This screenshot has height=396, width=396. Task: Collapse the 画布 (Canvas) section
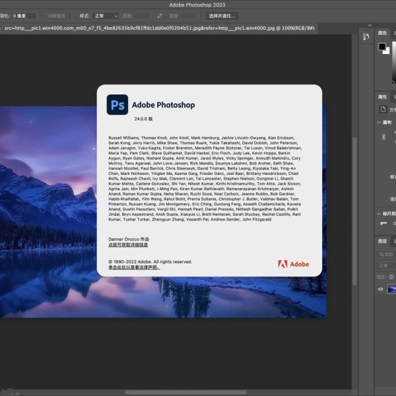point(379,123)
